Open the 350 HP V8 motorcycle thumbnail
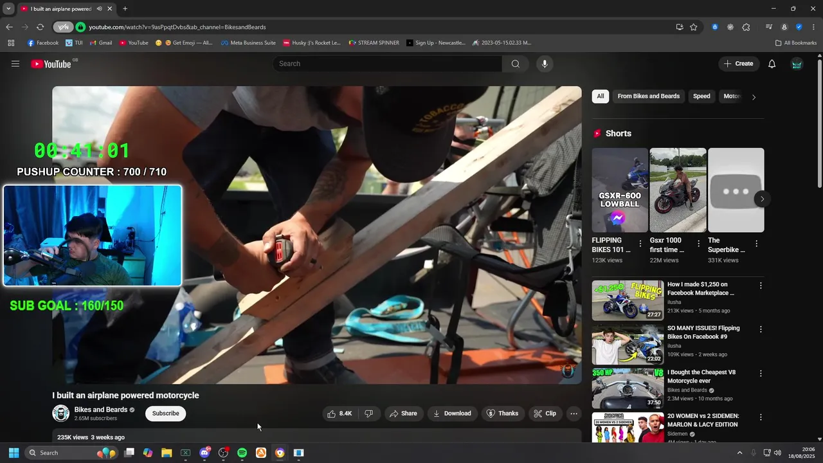This screenshot has width=823, height=463. coord(628,388)
